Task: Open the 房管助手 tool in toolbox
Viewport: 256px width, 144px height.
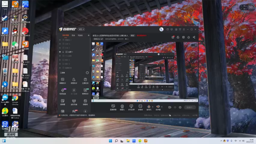Action: coord(74,81)
